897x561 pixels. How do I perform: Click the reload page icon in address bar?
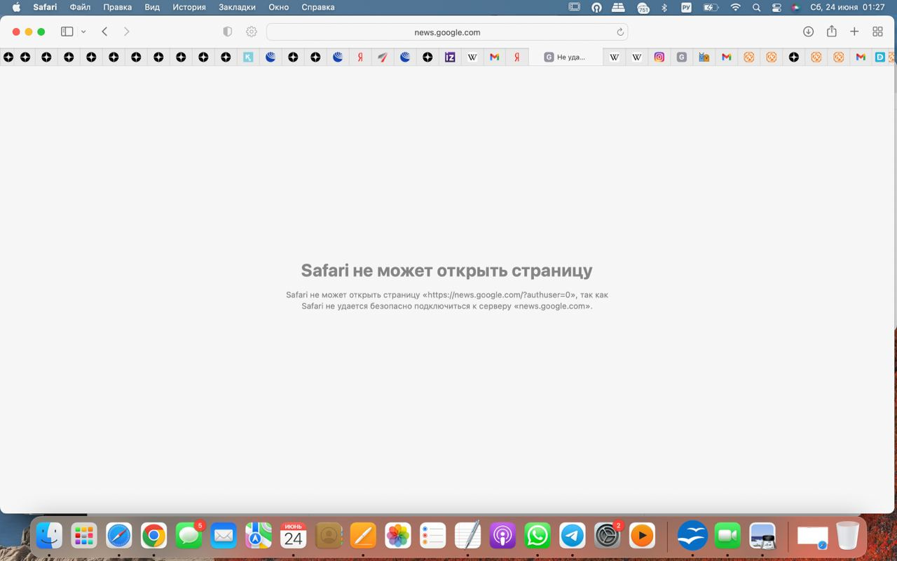[619, 32]
